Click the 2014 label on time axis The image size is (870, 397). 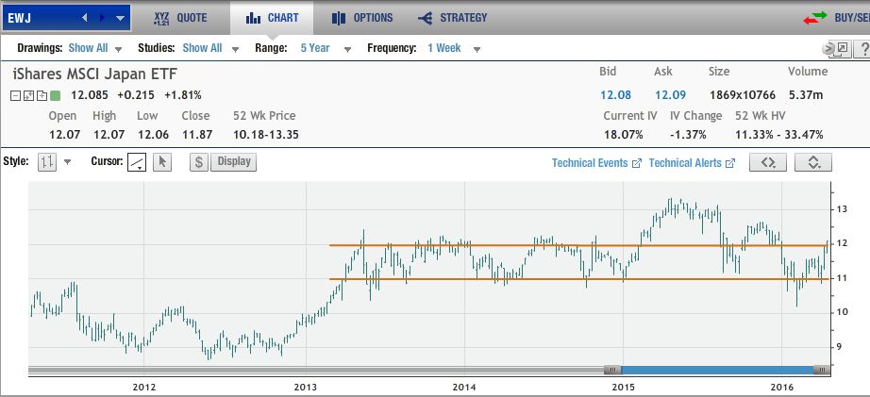pyautogui.click(x=464, y=387)
